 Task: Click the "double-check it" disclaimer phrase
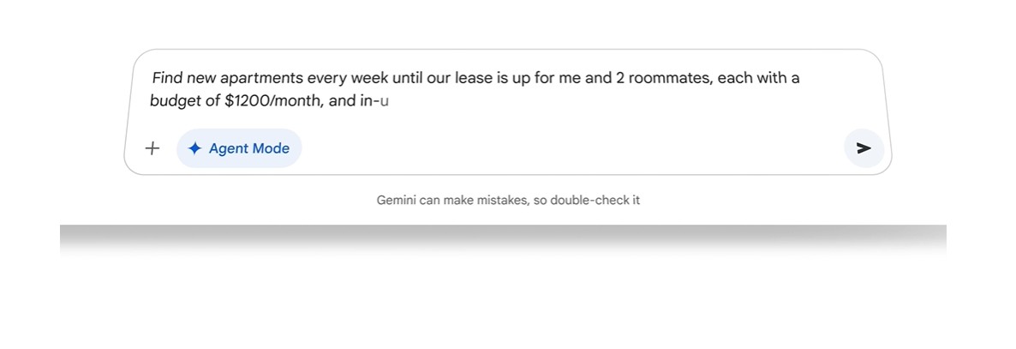tap(595, 201)
